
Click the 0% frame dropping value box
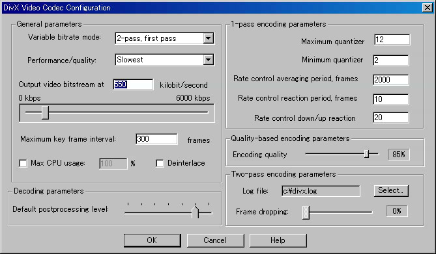[397, 211]
